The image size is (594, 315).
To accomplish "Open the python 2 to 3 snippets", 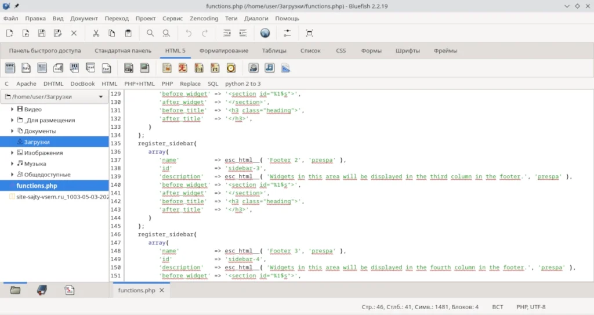I will [x=243, y=84].
